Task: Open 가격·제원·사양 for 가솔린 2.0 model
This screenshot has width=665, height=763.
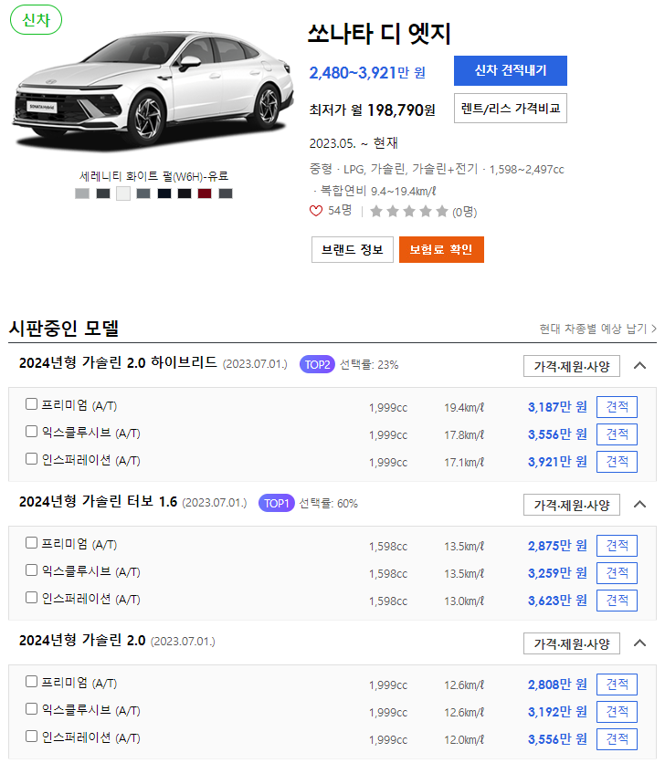Action: click(x=572, y=643)
